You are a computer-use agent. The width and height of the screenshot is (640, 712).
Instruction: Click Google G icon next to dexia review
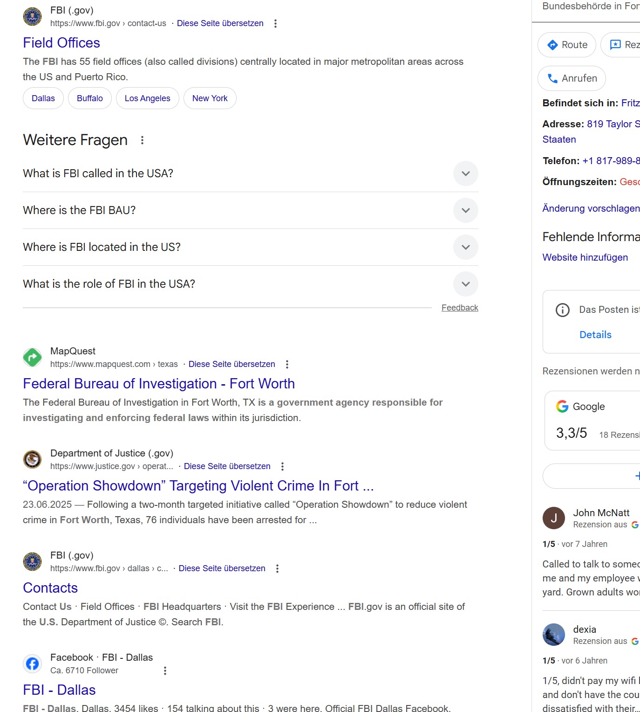point(635,642)
